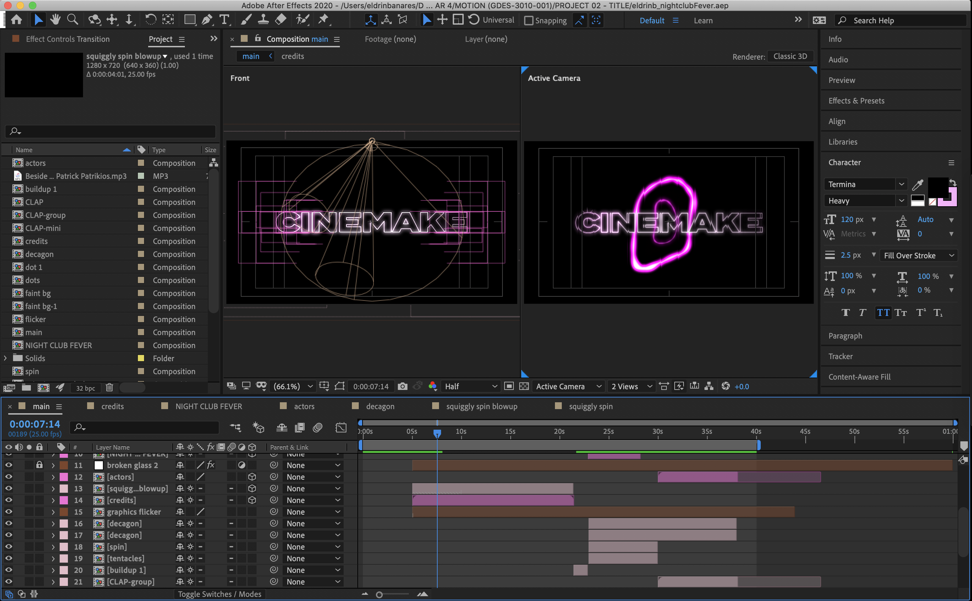Toggle visibility of [tentacles] layer
Screen dimensions: 972x601
(8, 559)
